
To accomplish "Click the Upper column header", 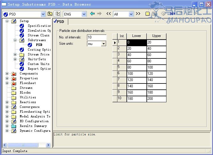I will pos(157,36).
